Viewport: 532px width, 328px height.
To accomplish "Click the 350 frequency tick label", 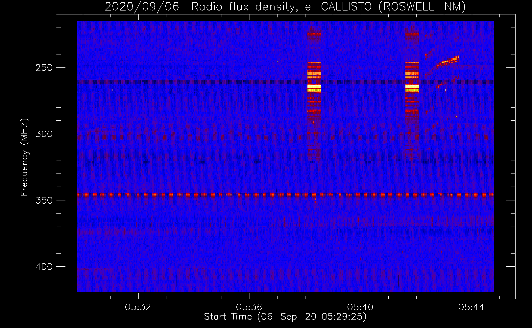I will coord(44,200).
